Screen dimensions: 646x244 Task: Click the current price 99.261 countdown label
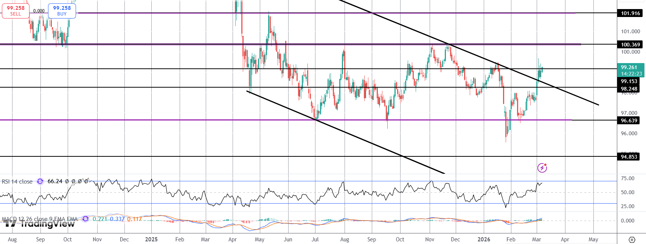pos(631,71)
